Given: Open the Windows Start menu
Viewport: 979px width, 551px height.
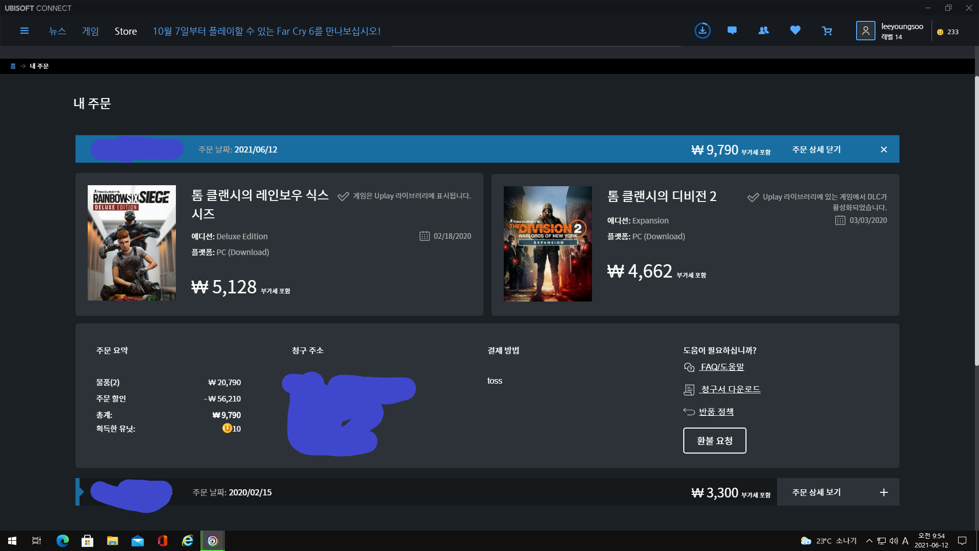Looking at the screenshot, I should point(12,541).
